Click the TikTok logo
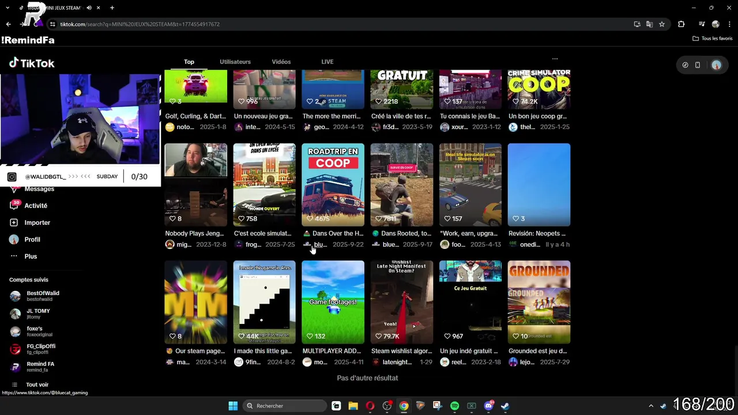Viewport: 738px width, 415px height. click(32, 63)
